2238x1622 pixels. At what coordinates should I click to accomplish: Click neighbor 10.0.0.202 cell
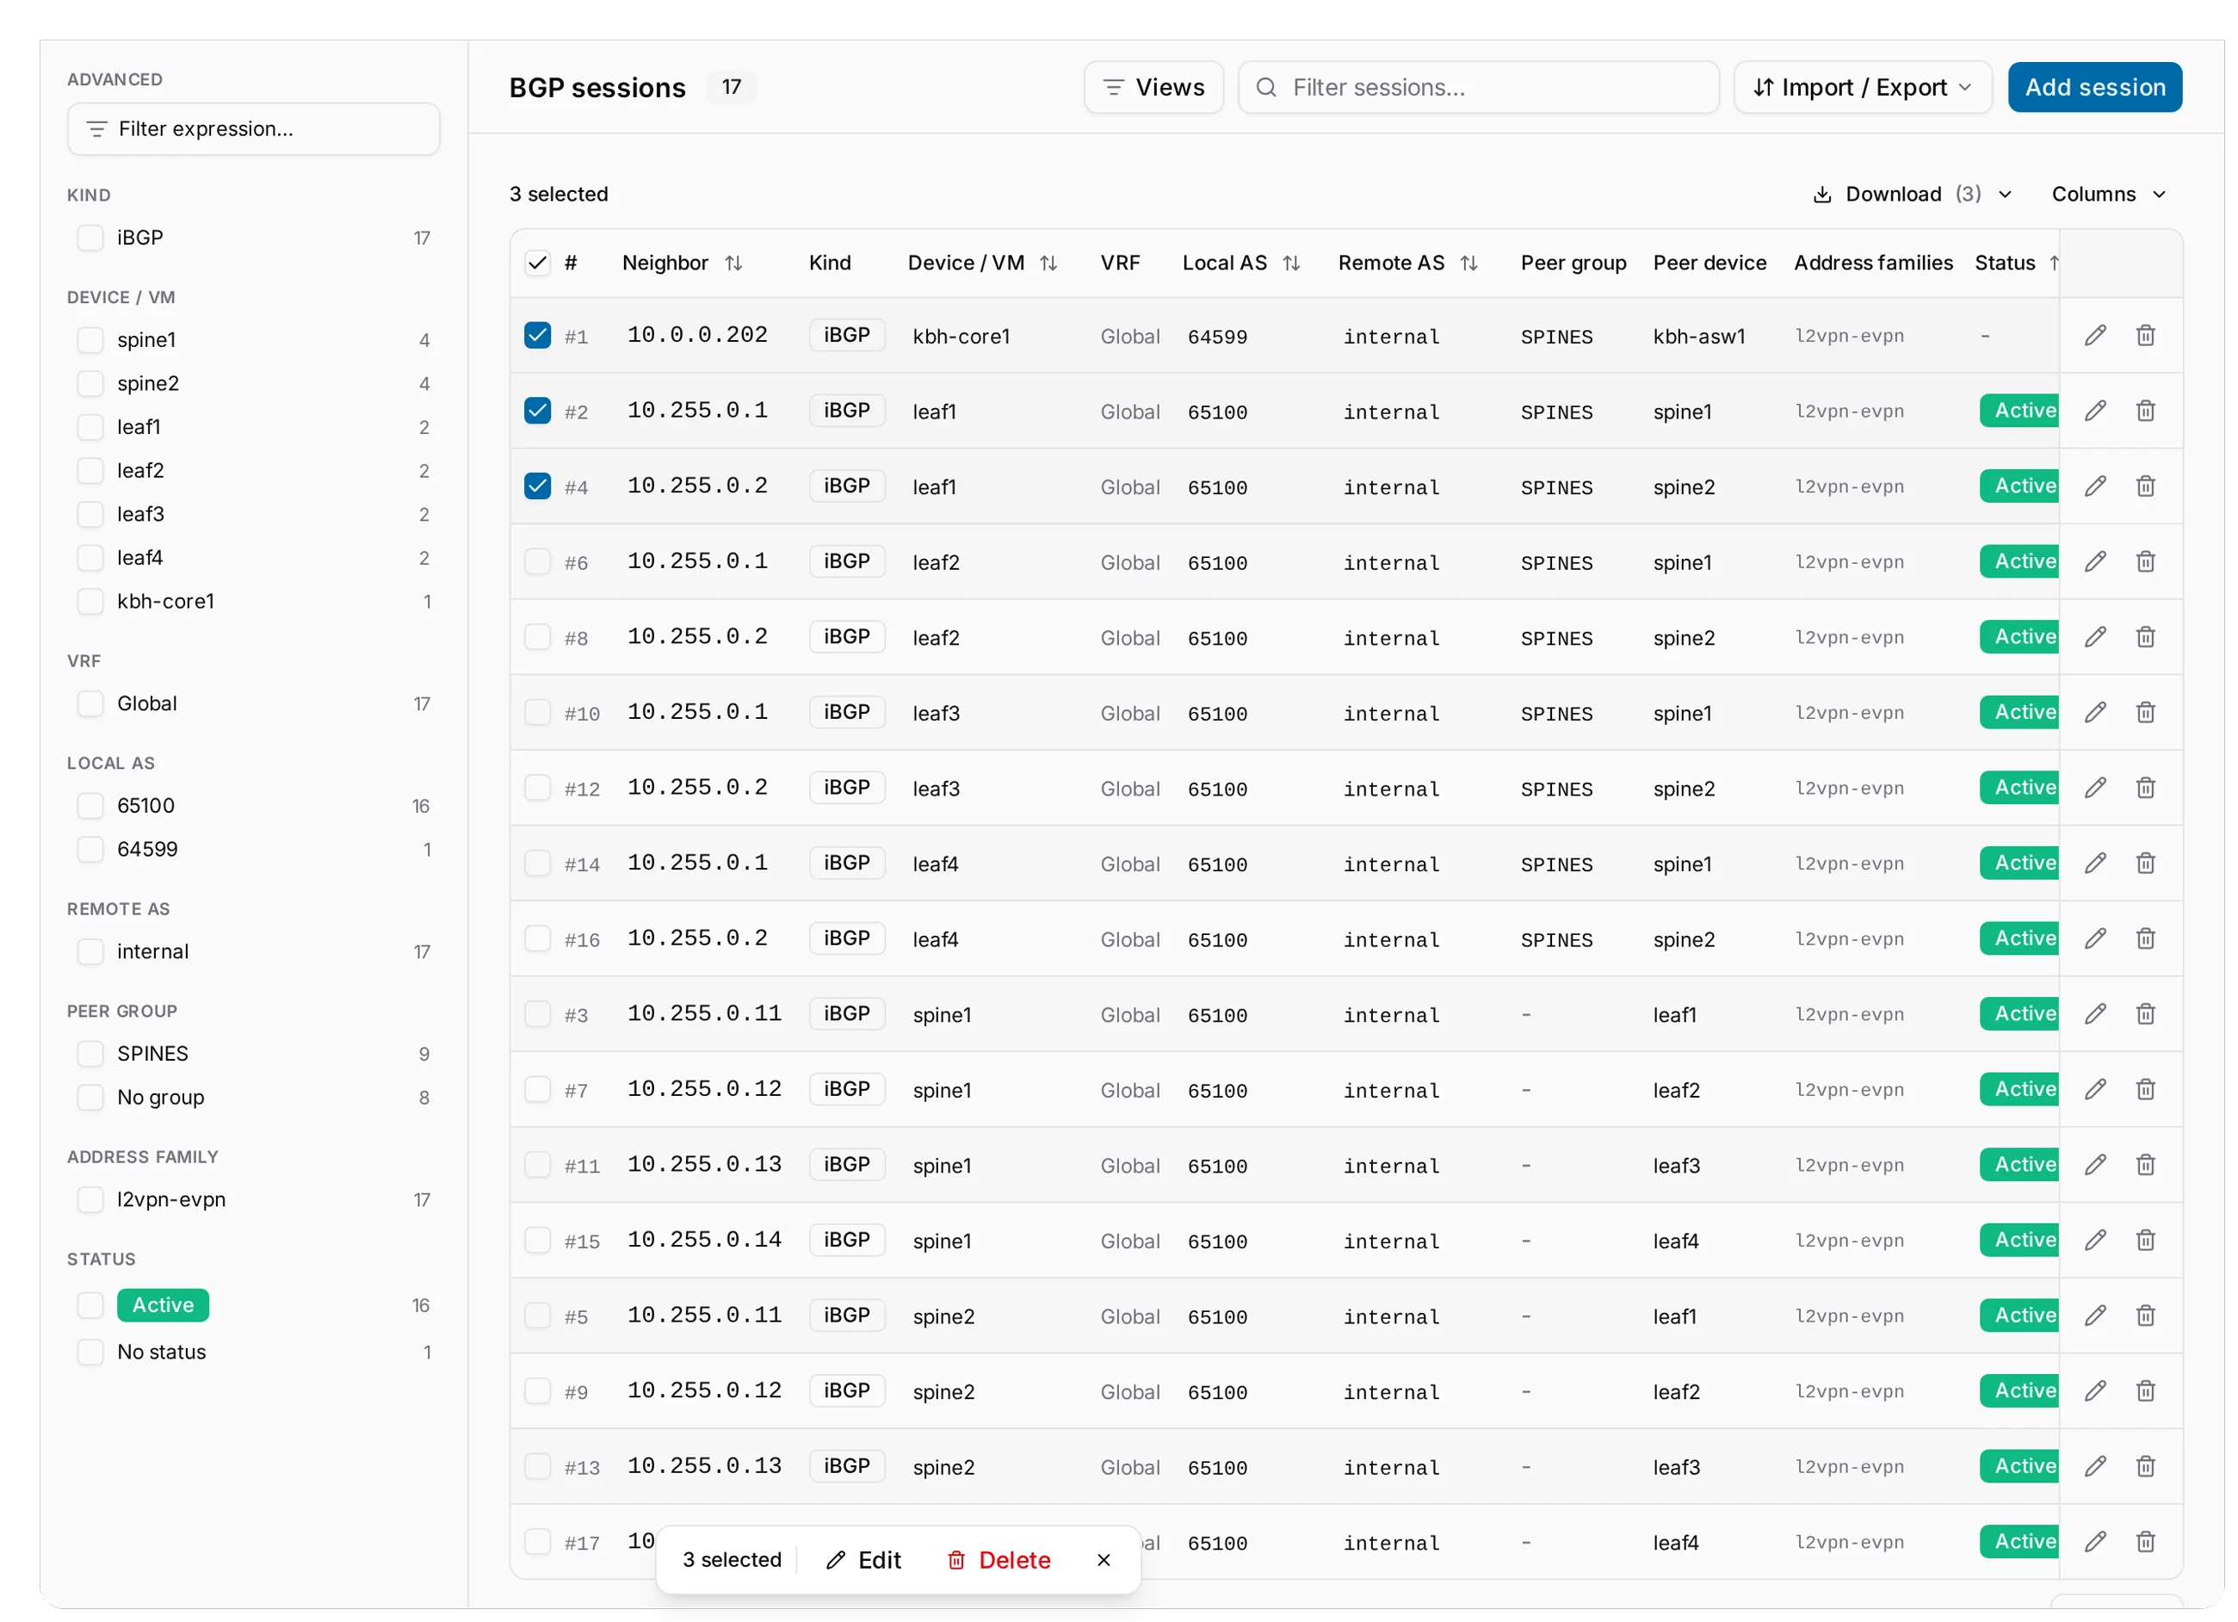pos(697,336)
